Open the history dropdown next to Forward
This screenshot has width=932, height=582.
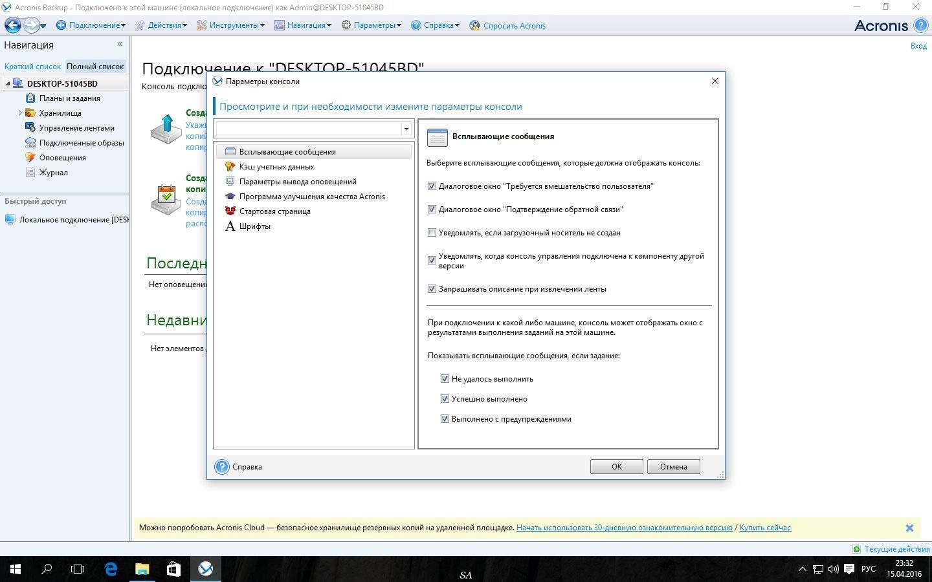[43, 26]
